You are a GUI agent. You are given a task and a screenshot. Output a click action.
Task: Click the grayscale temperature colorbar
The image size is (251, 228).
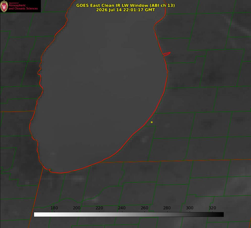point(129,214)
